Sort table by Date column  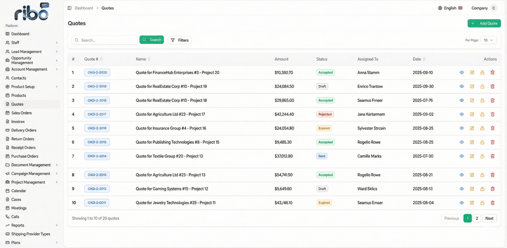pos(419,59)
